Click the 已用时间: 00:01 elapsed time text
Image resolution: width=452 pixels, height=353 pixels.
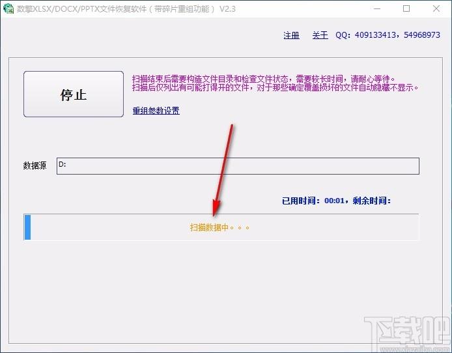313,201
